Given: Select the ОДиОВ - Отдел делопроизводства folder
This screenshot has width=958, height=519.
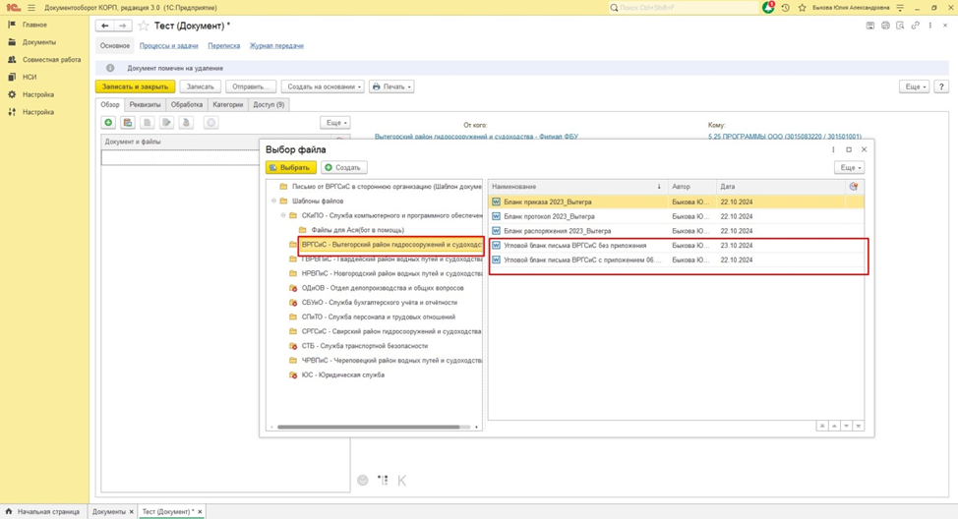Looking at the screenshot, I should tap(383, 288).
